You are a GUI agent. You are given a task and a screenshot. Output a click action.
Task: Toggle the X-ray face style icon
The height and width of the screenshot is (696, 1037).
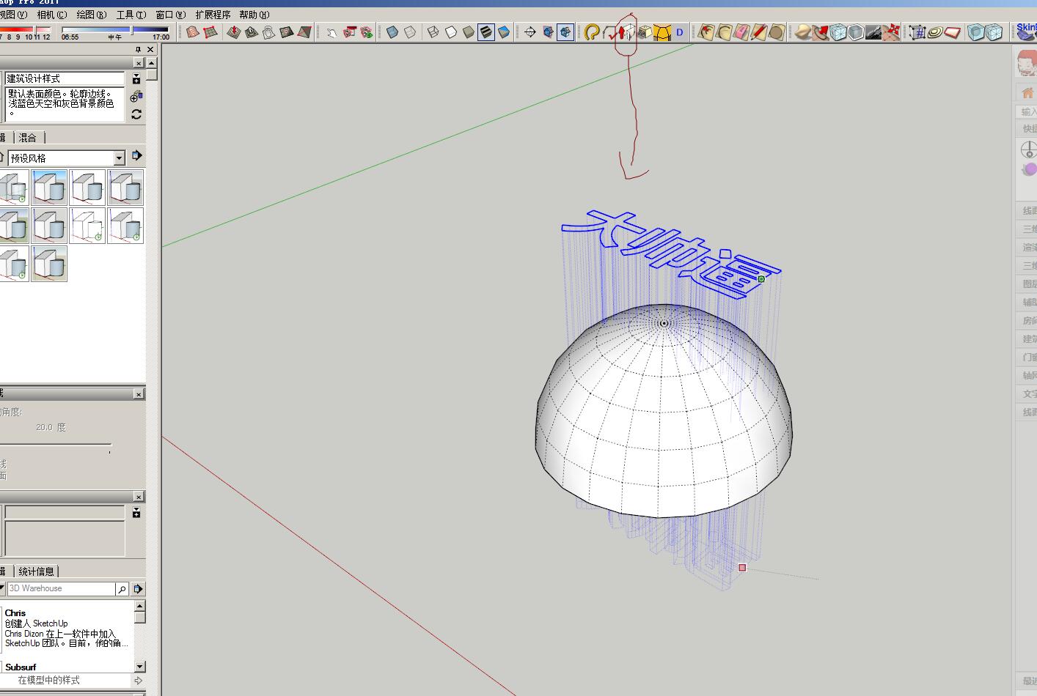tap(392, 32)
